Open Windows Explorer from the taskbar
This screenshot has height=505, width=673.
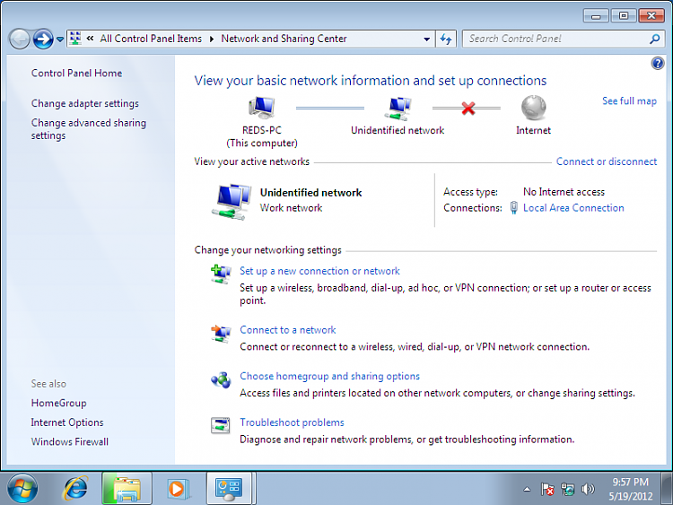[127, 488]
